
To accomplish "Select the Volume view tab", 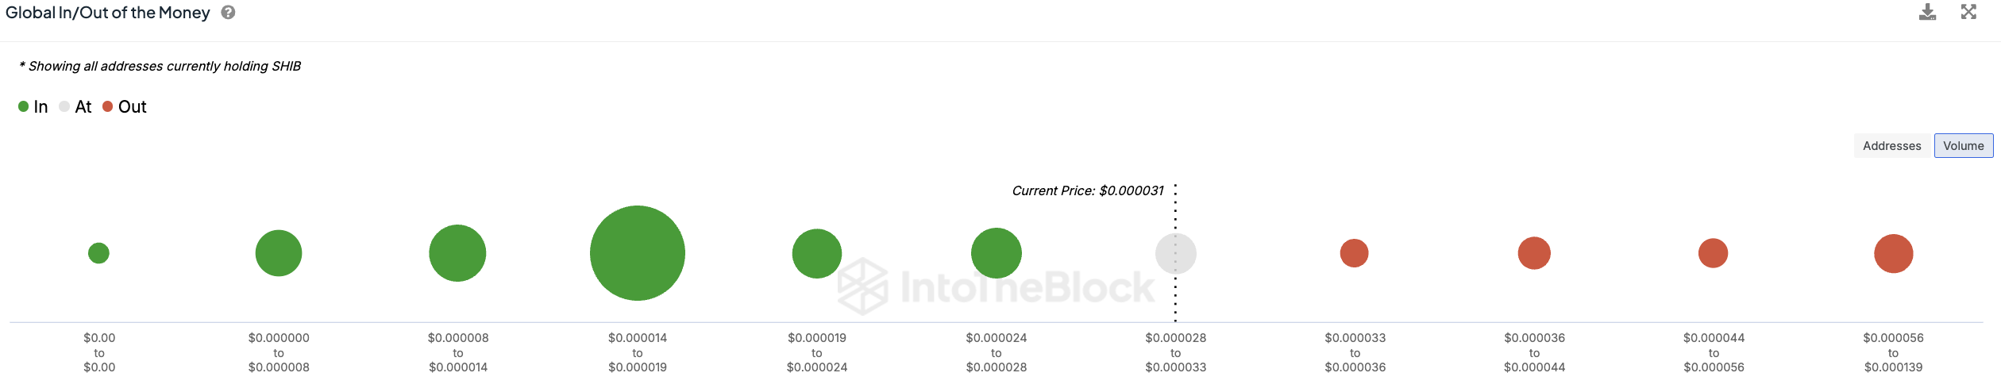I will pyautogui.click(x=1964, y=146).
